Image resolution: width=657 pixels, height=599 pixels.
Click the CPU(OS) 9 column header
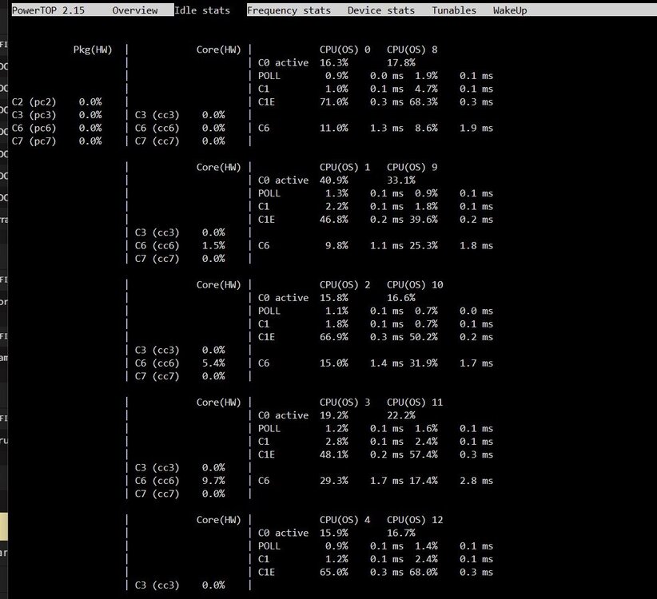tap(412, 168)
